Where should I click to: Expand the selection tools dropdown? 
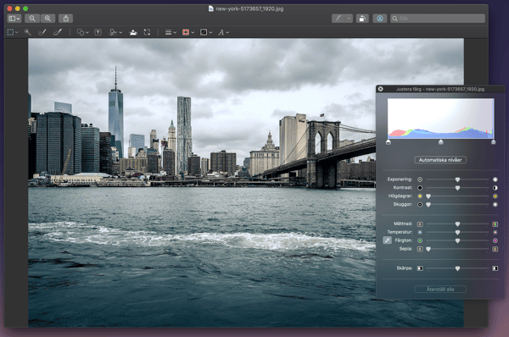click(x=13, y=32)
